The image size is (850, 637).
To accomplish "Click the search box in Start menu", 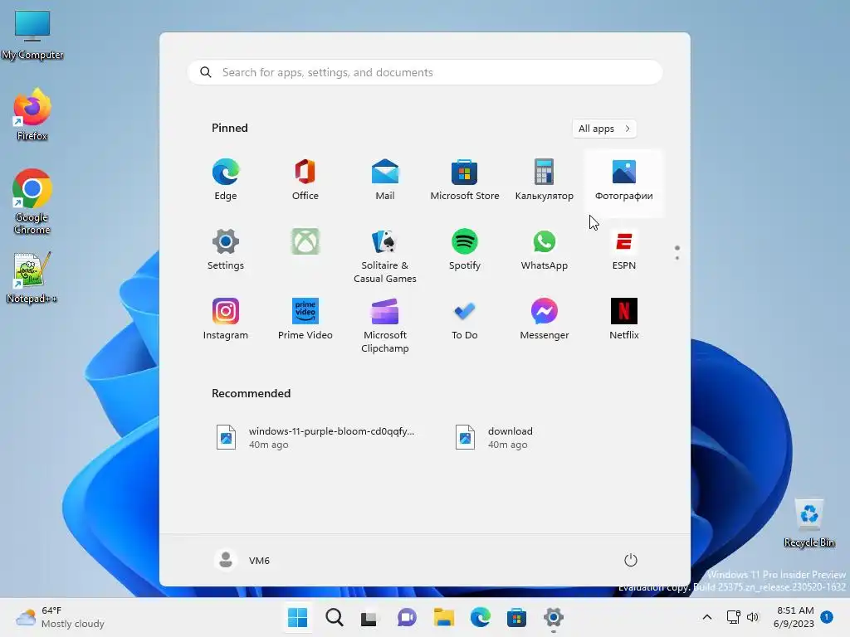I will pos(425,73).
